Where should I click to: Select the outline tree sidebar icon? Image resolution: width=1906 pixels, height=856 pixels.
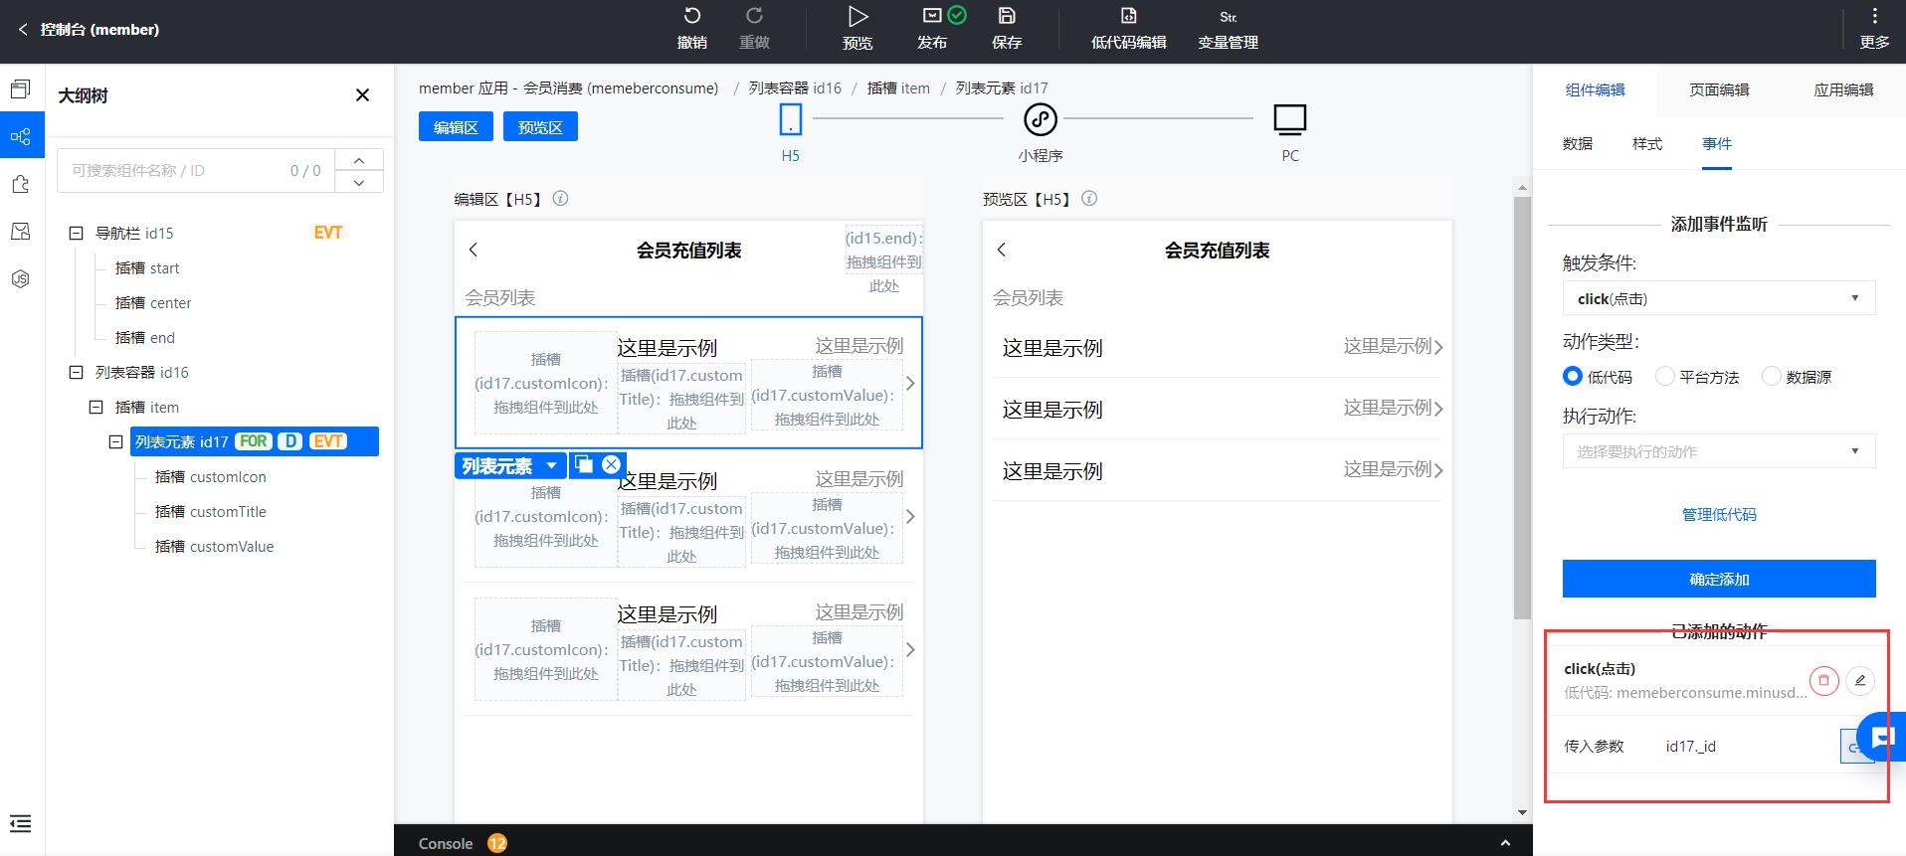tap(21, 136)
